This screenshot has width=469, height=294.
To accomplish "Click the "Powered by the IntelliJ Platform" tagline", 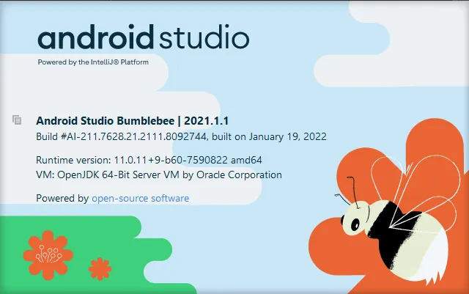I will (x=93, y=62).
